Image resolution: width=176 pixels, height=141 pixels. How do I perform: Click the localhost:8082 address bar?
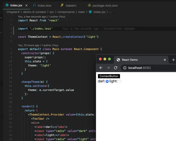149,68
